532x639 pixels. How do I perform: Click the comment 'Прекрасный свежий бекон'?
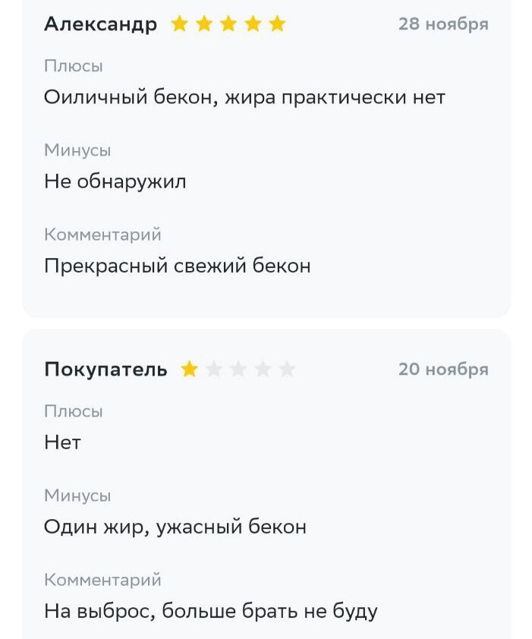178,266
